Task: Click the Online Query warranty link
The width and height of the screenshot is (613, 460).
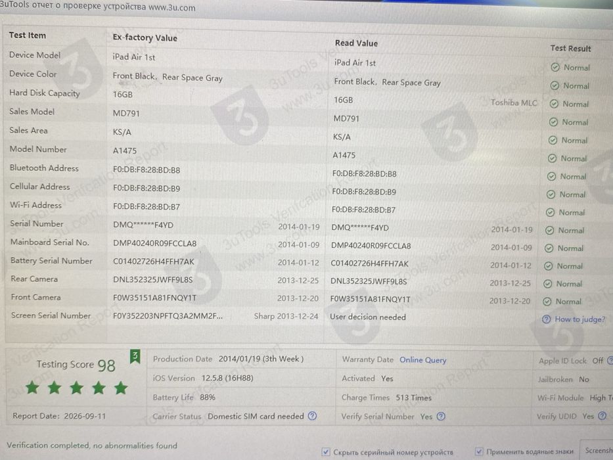Action: pyautogui.click(x=422, y=360)
